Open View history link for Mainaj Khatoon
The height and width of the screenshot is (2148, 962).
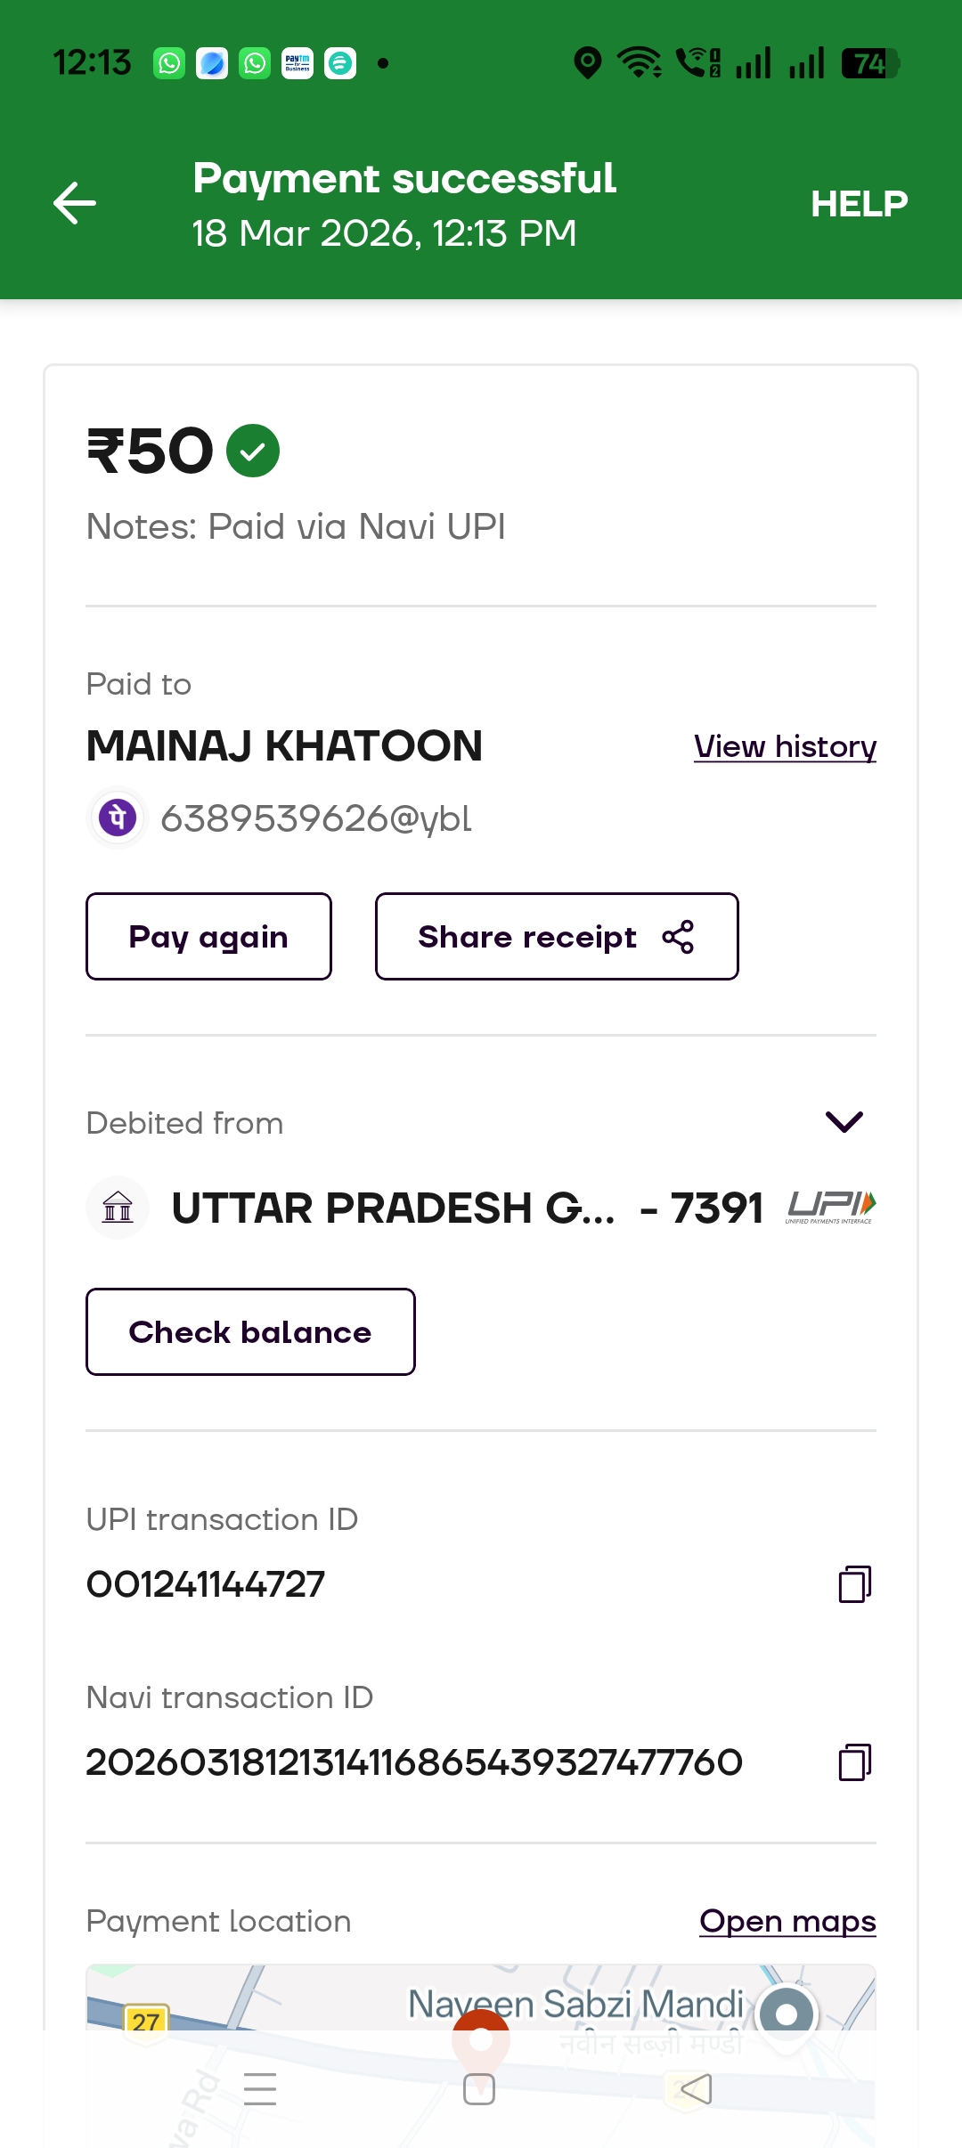785,746
